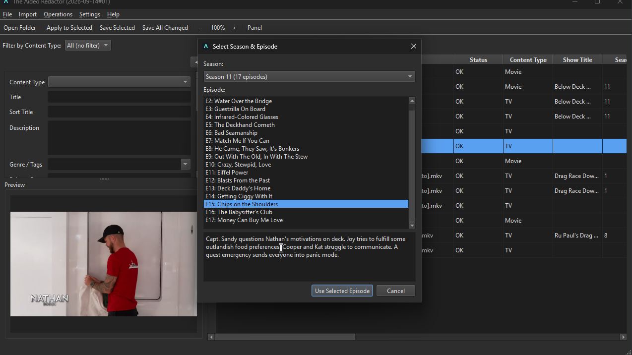Select episode E10: Crazy, Stewpid, Love
The width and height of the screenshot is (632, 355).
coord(306,165)
